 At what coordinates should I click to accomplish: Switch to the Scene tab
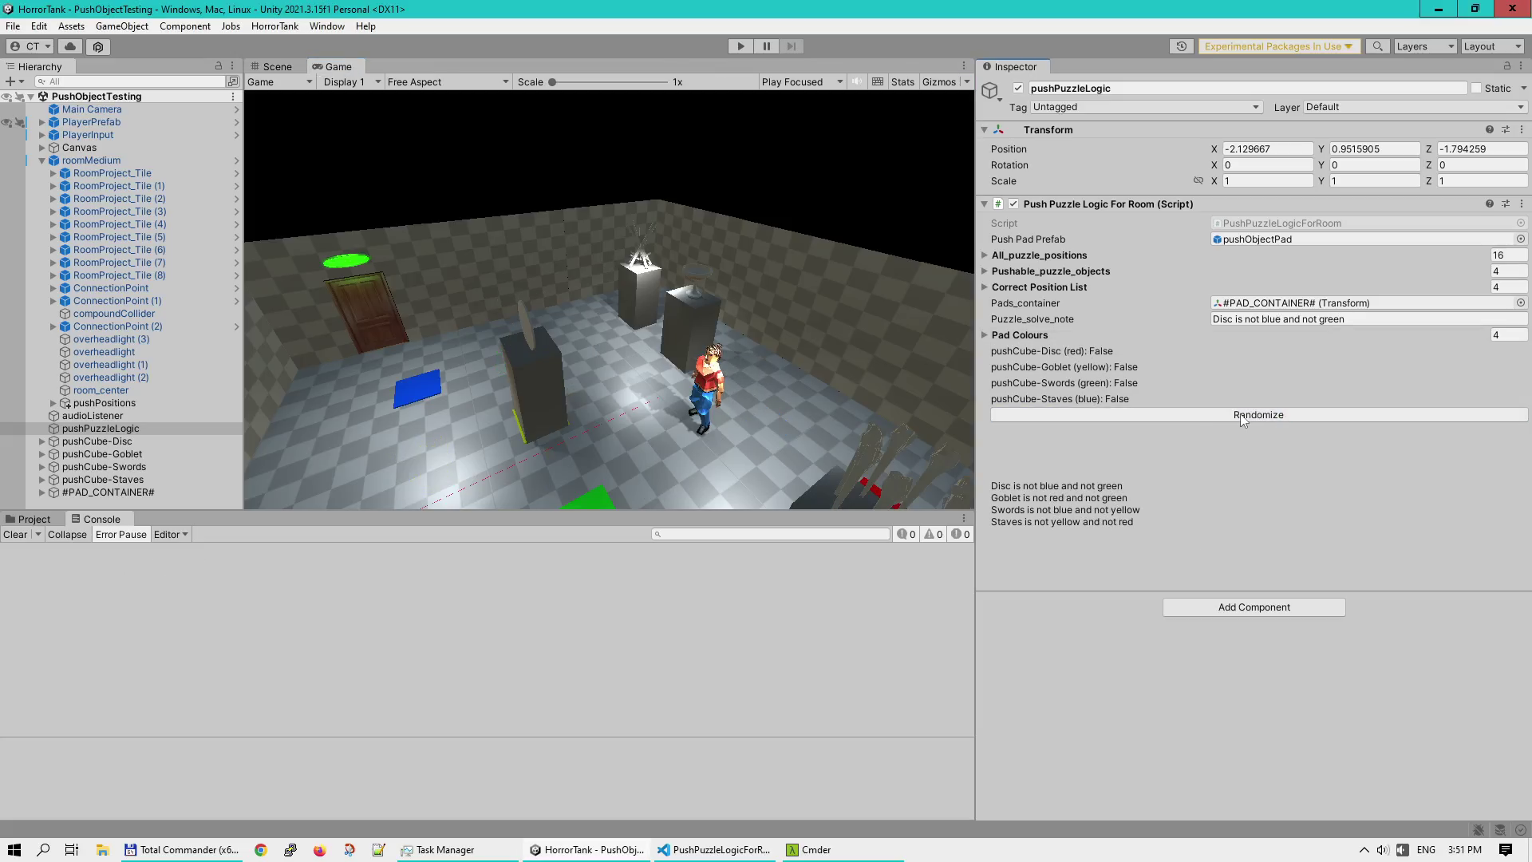click(270, 66)
